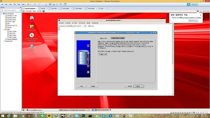This screenshot has width=210, height=118.
Task: Open Google Chrome from the taskbar
Action: coord(22,116)
